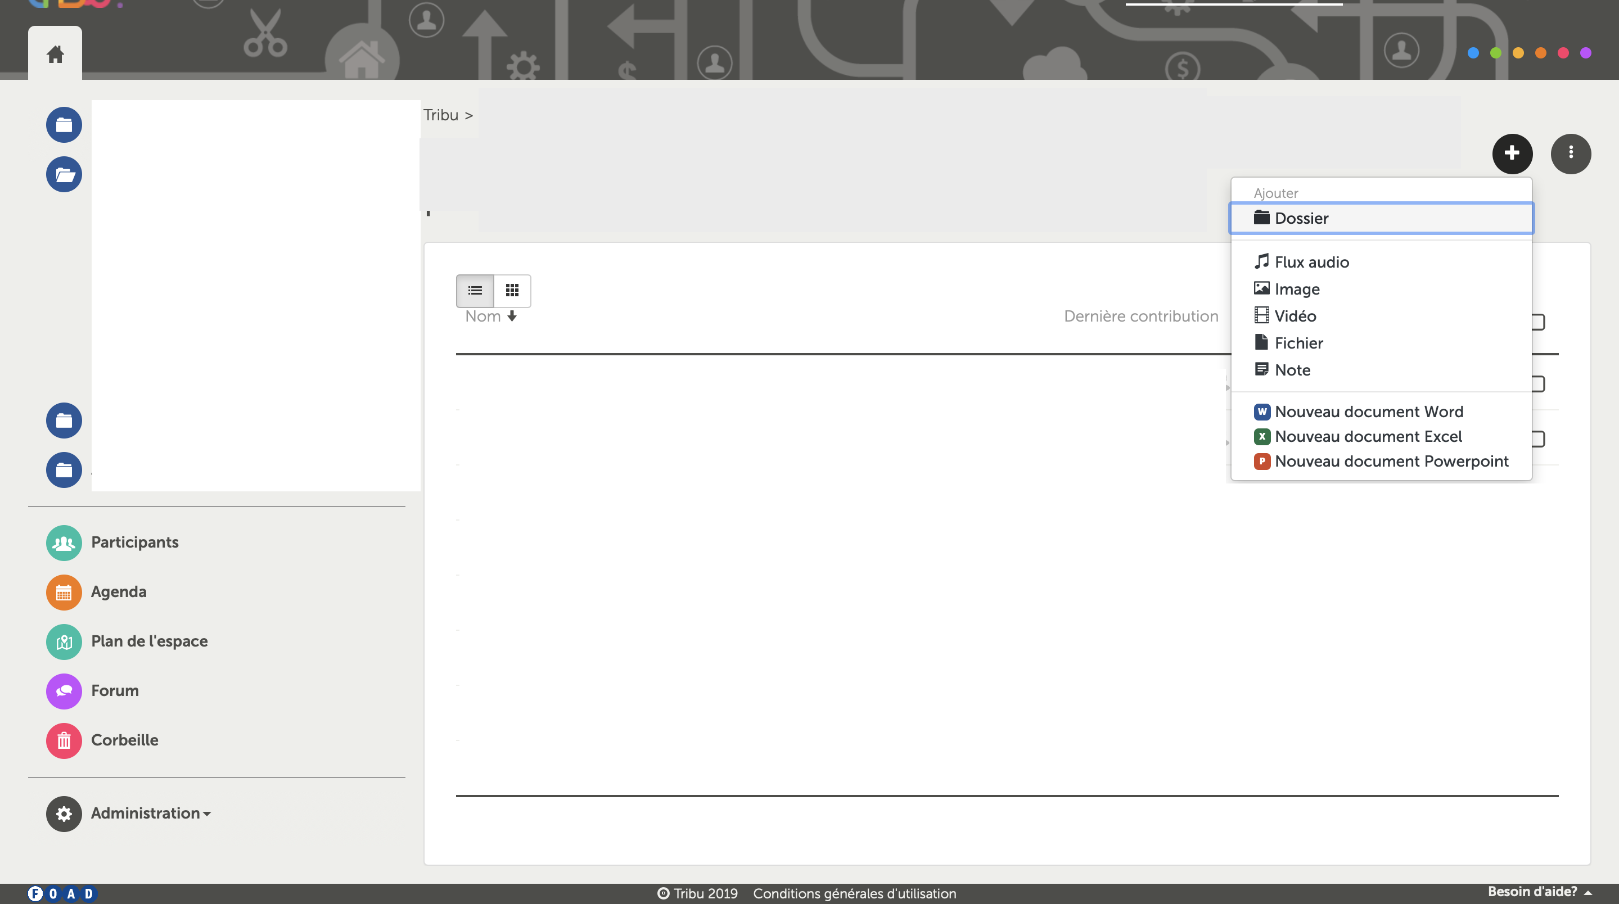The width and height of the screenshot is (1619, 904).
Task: Create Nouveau document Excel
Action: point(1382,437)
